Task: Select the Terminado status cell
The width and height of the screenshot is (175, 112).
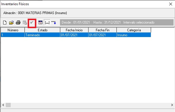Action: pyautogui.click(x=42, y=35)
